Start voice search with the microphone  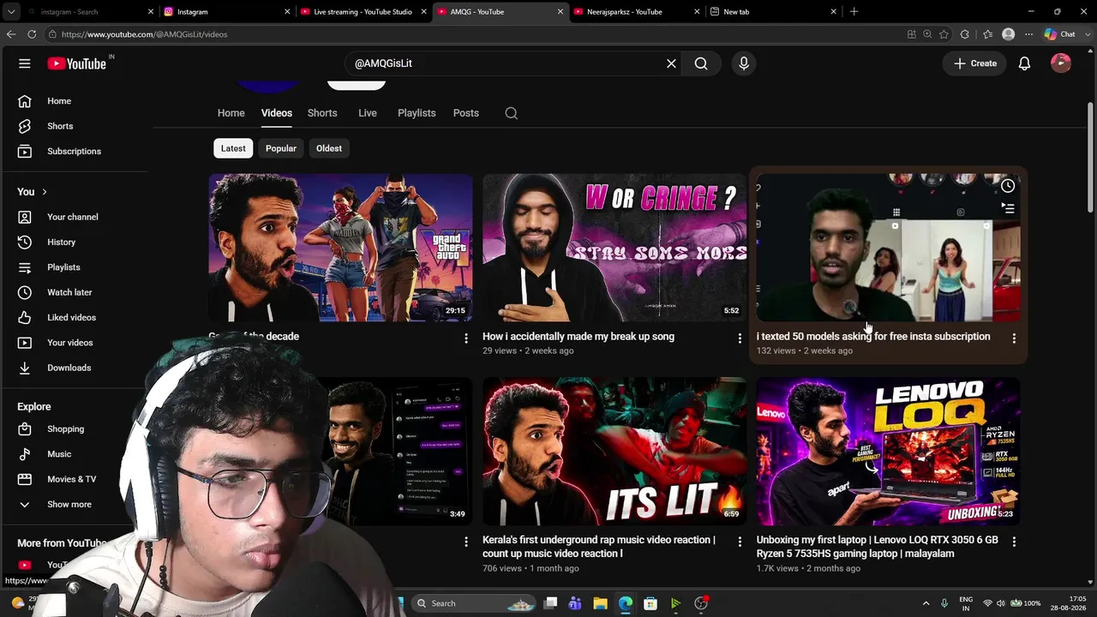[x=744, y=63]
